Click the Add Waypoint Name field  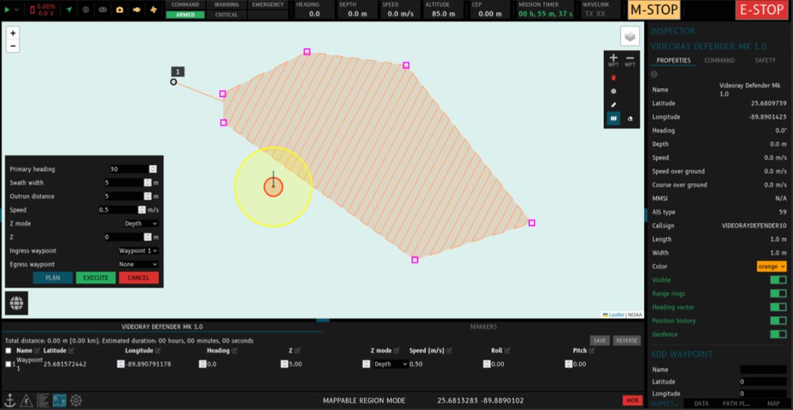(x=763, y=370)
